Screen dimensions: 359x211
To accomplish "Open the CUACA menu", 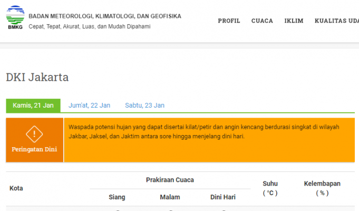I will point(262,21).
